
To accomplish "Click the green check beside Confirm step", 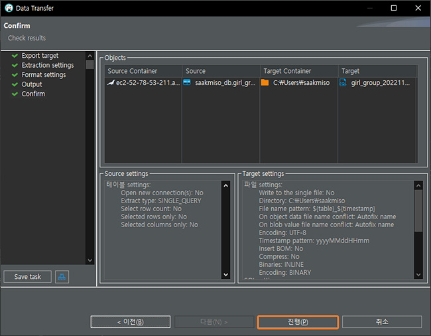I will 15,94.
